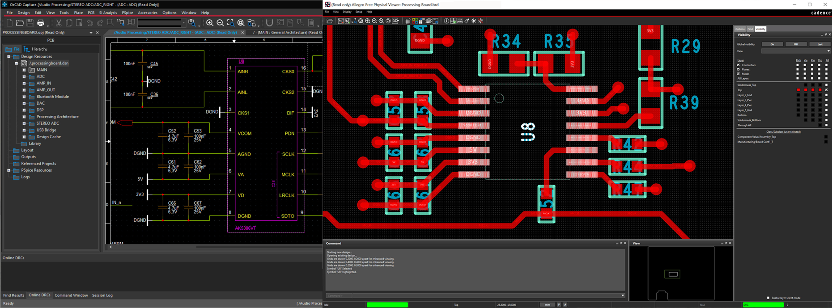The height and width of the screenshot is (308, 832).
Task: Open the SI Analysis menu in OrCAD
Action: point(108,13)
